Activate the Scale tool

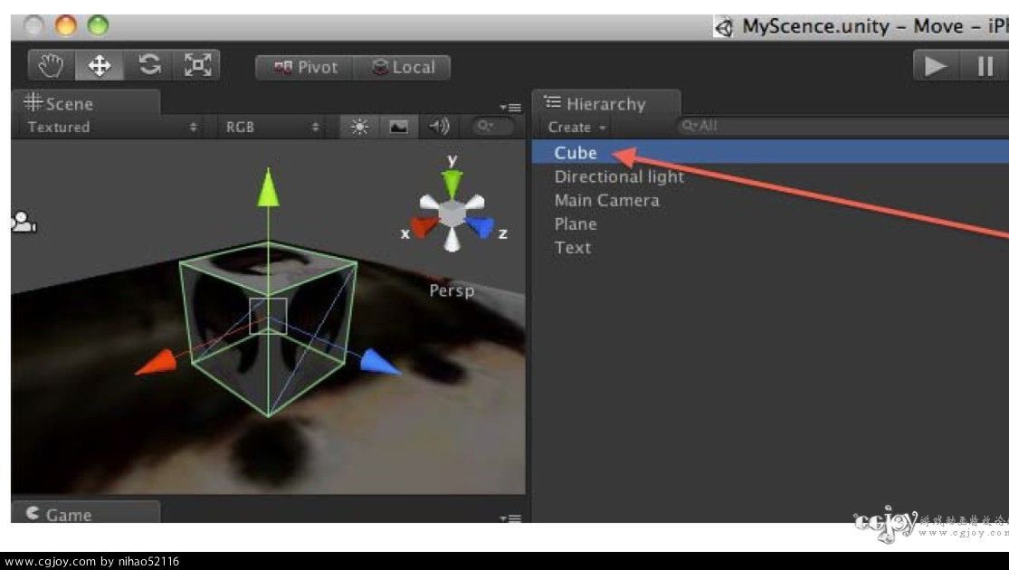(x=198, y=64)
